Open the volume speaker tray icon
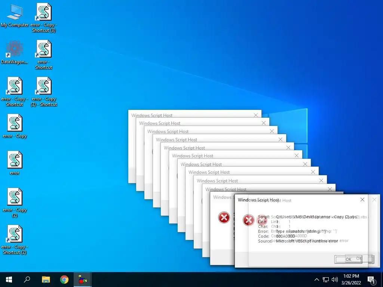 [335, 280]
